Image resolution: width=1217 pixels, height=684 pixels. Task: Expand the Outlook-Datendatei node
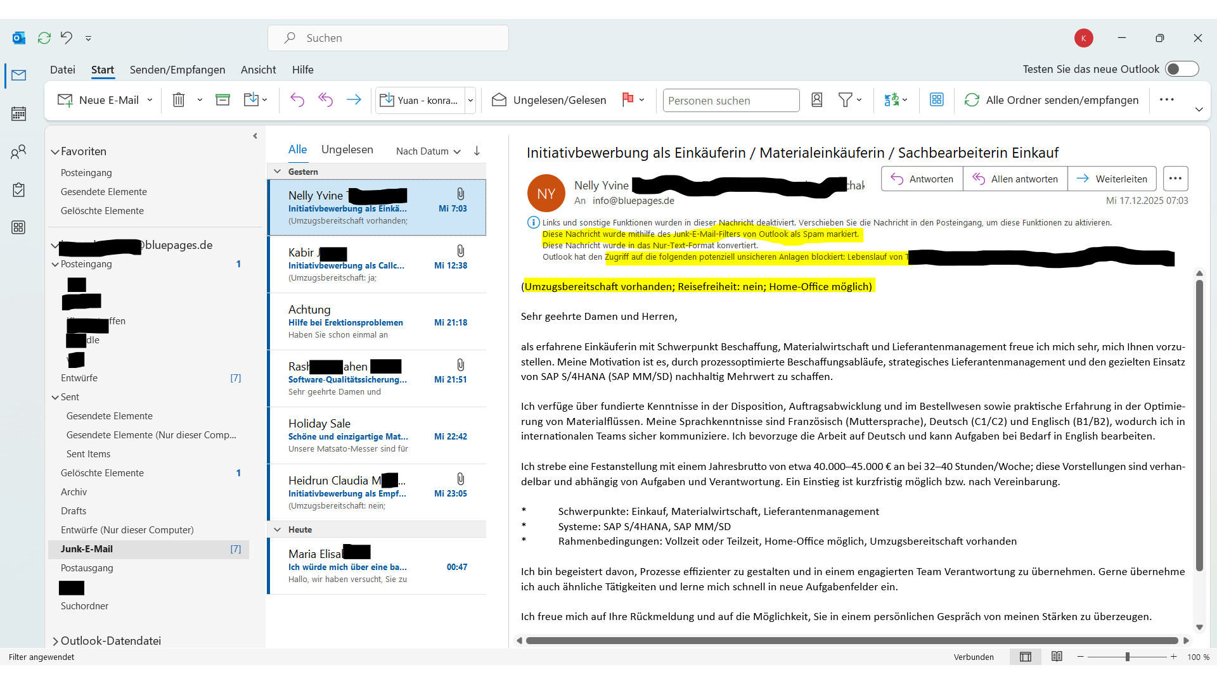pos(55,641)
